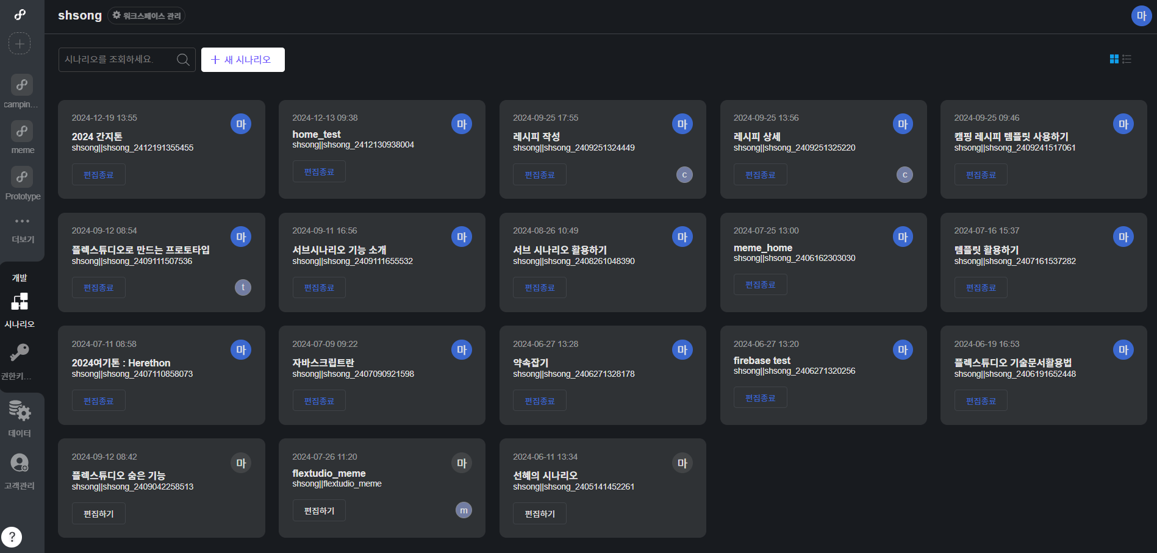Select date 2024-08-26 10:49
Screen dimensions: 1157x553
click(545, 230)
